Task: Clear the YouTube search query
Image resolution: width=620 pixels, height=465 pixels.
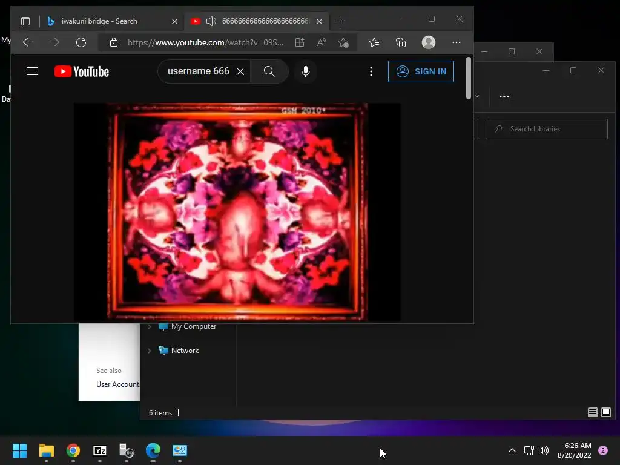Action: [240, 71]
